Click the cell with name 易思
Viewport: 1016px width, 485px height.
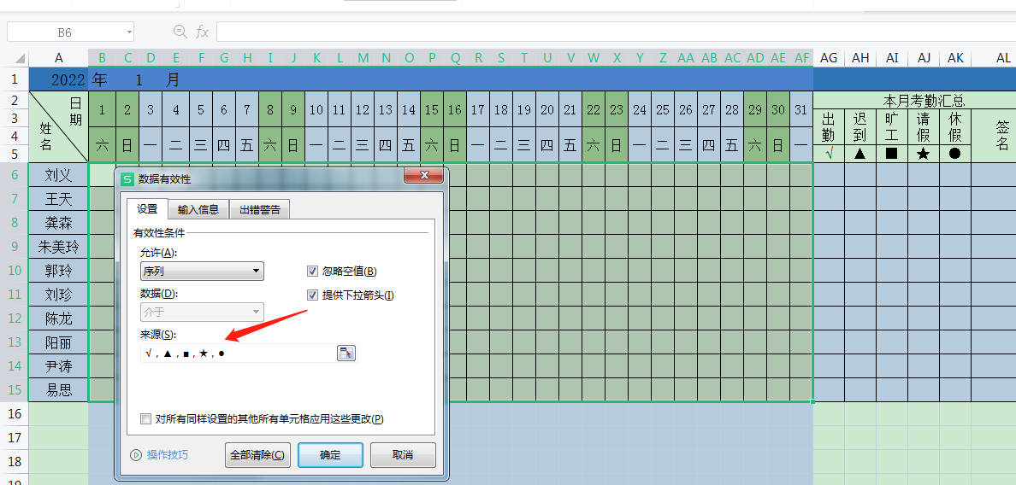point(59,390)
